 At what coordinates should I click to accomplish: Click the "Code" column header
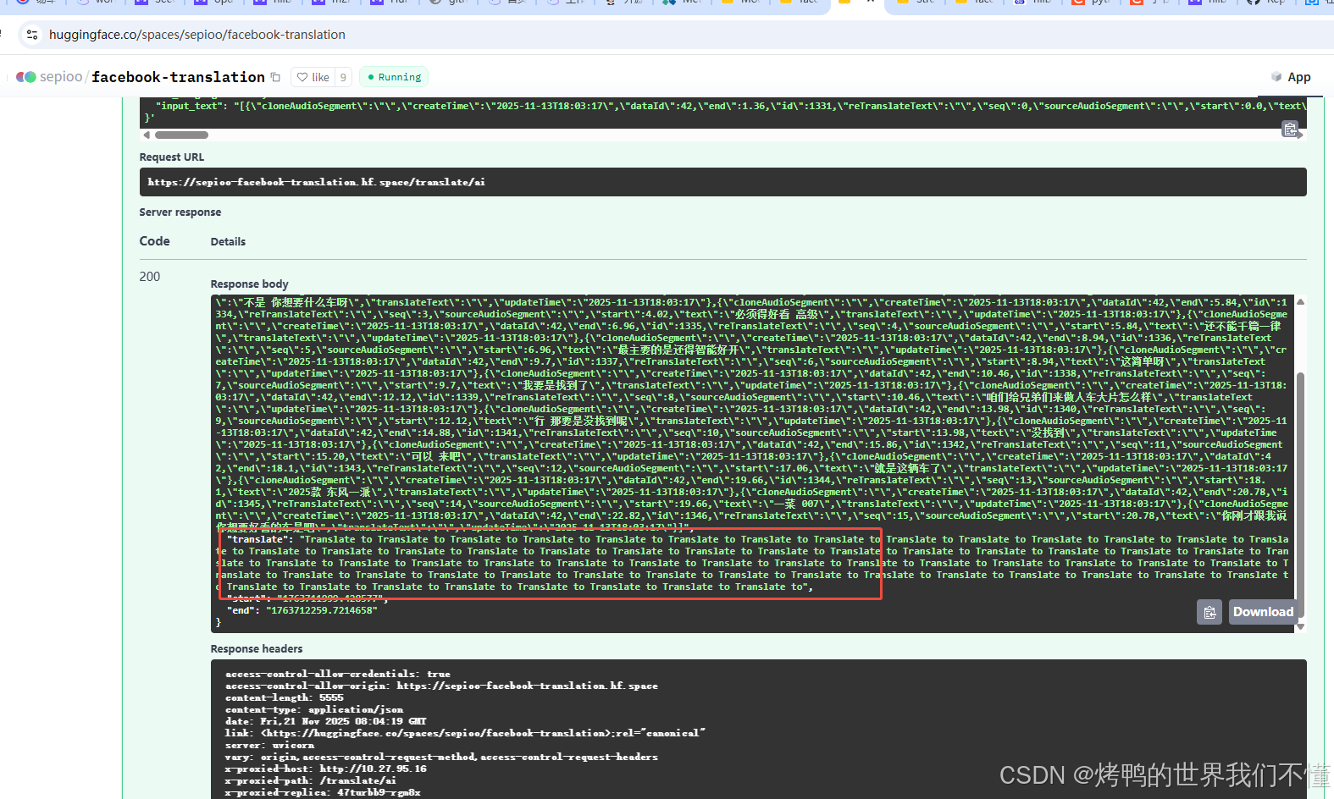[155, 241]
